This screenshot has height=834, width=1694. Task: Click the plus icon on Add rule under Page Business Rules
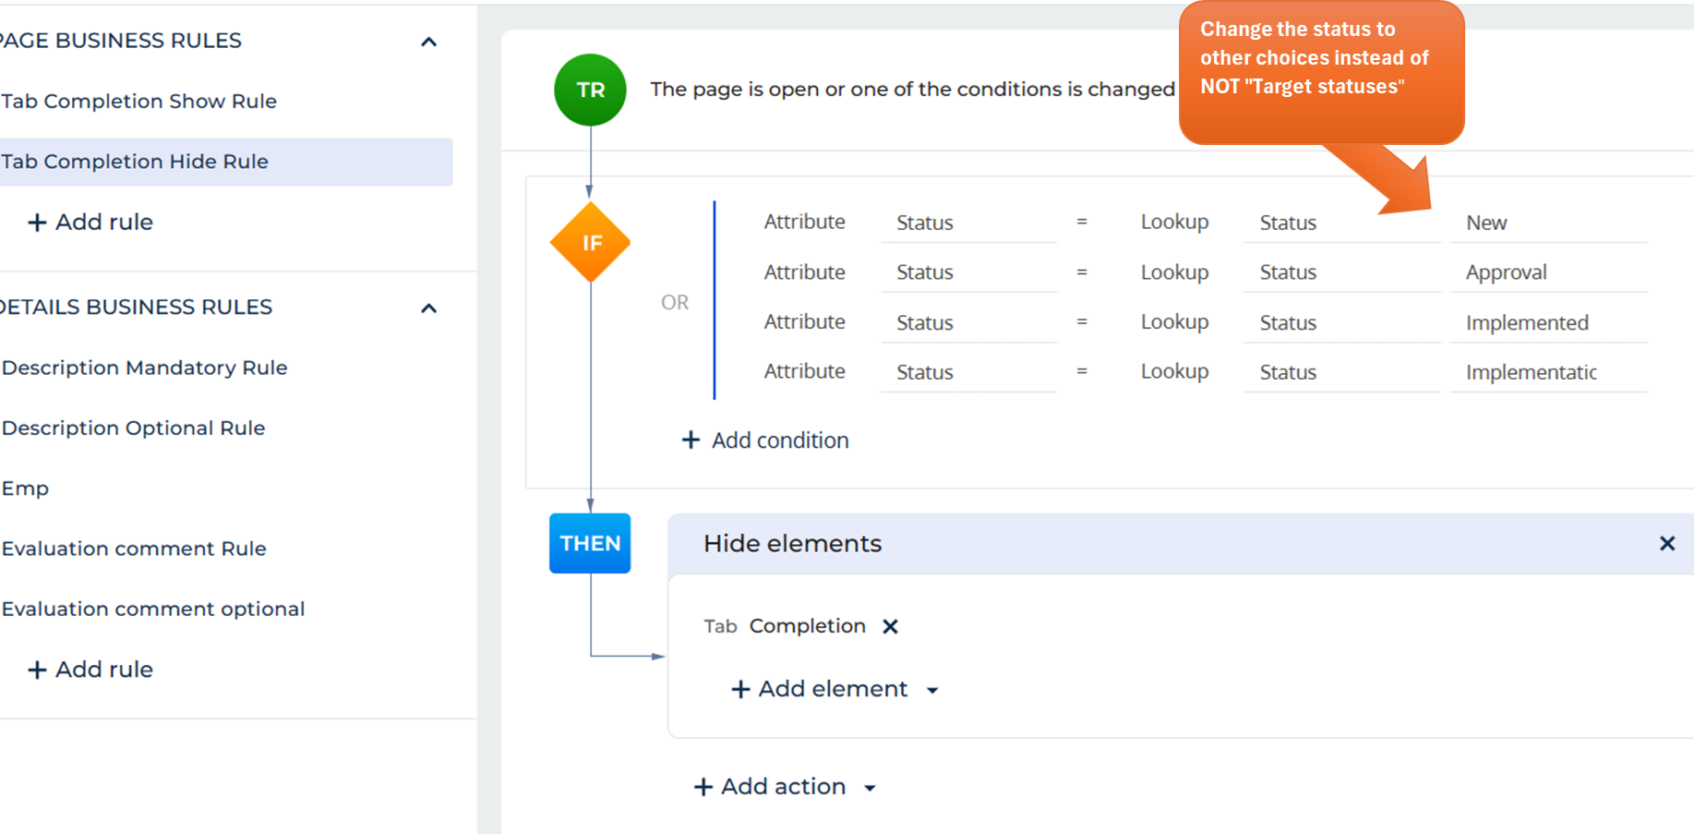coord(37,222)
